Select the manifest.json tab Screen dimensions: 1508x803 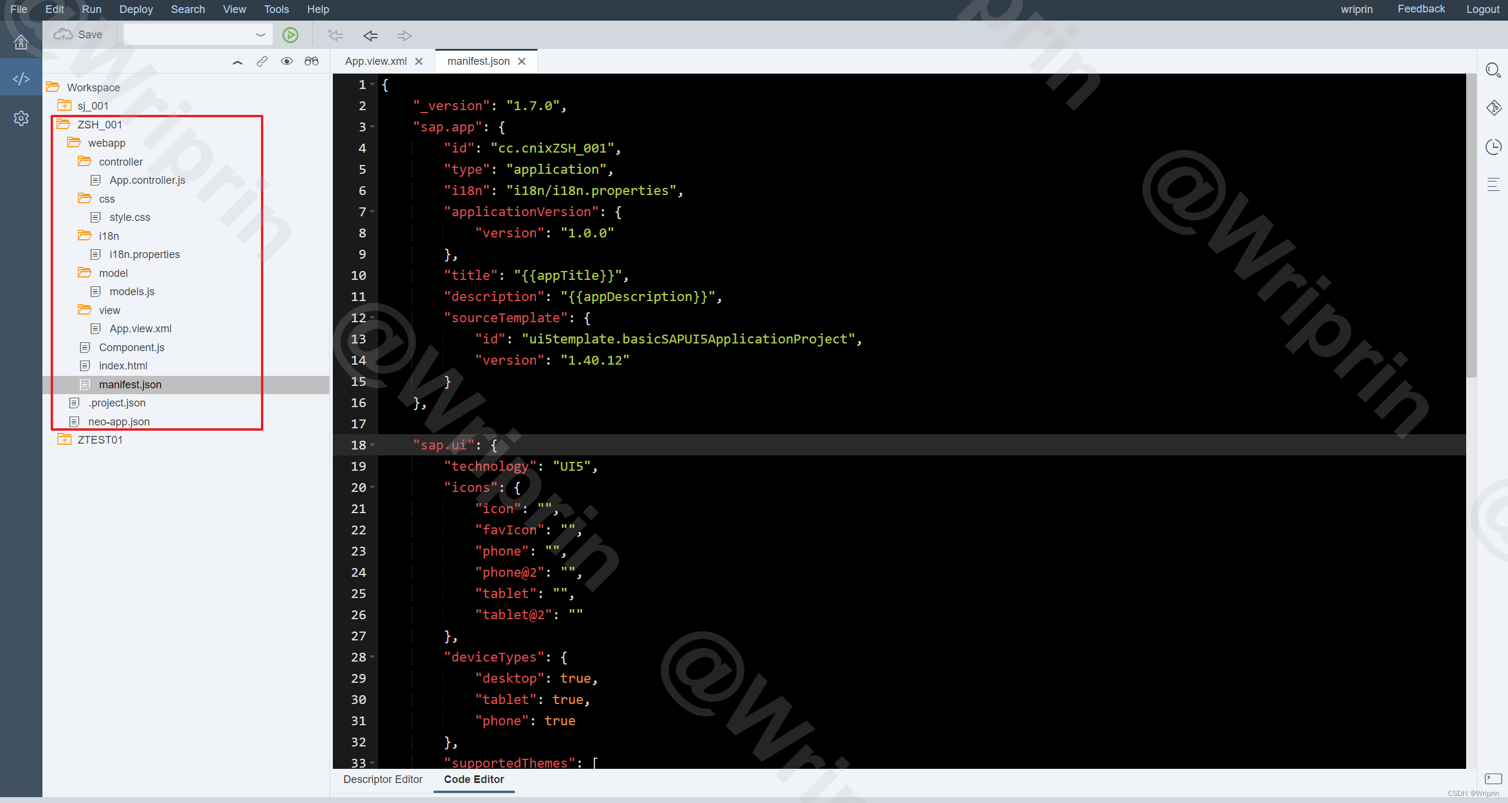tap(477, 61)
